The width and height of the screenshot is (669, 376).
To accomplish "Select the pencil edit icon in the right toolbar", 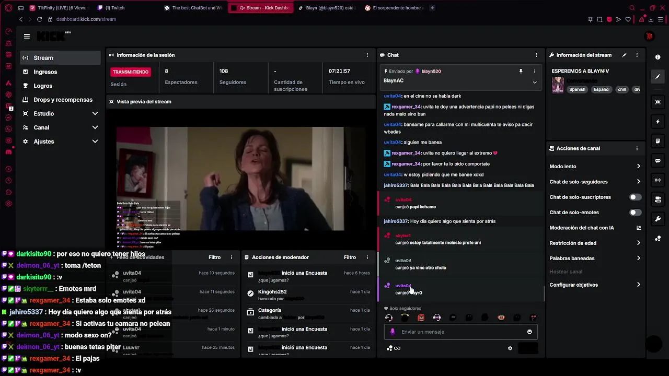I will 658,77.
